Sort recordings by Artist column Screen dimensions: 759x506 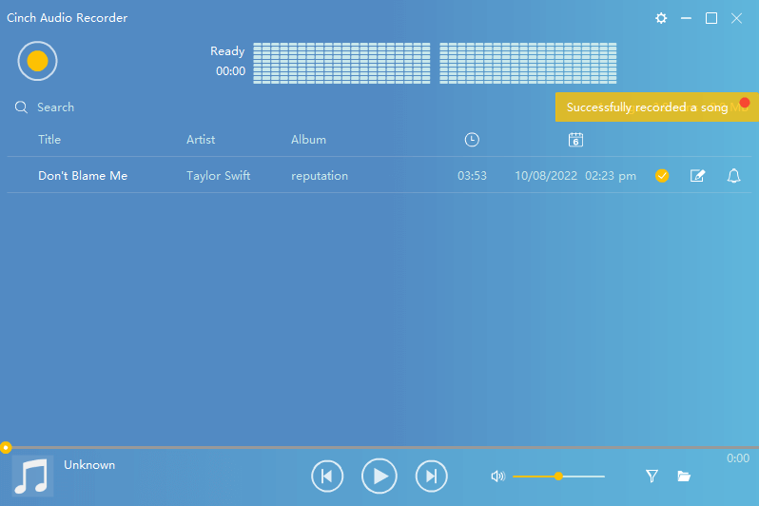click(x=201, y=140)
